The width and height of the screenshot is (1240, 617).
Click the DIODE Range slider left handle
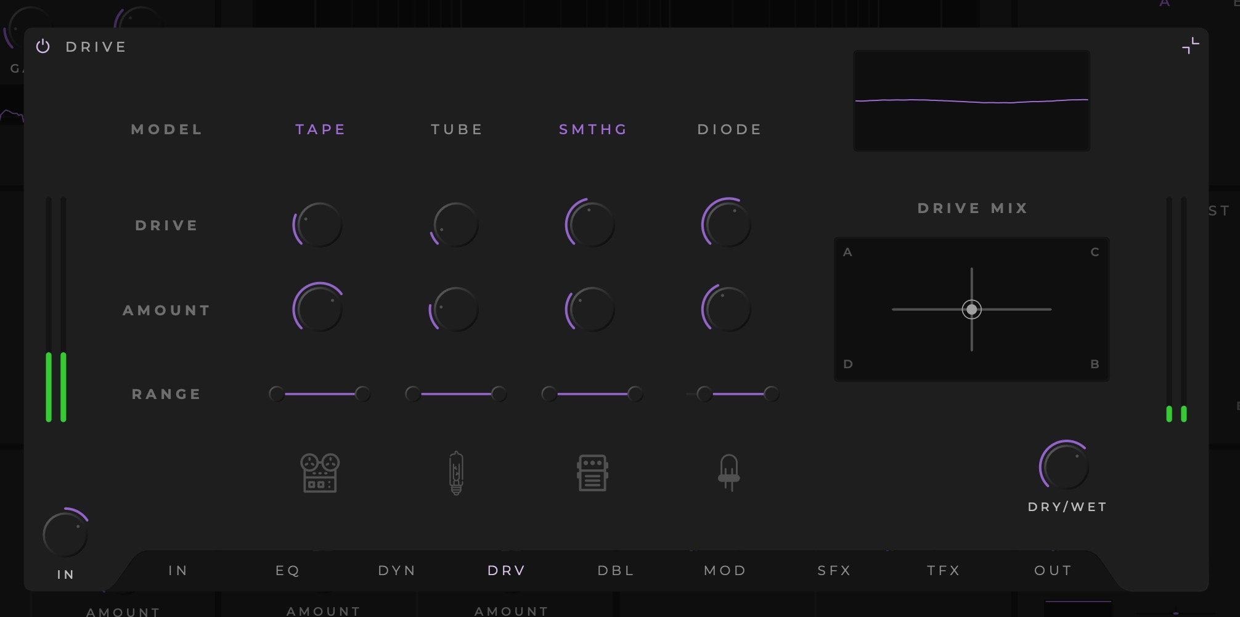tap(704, 393)
